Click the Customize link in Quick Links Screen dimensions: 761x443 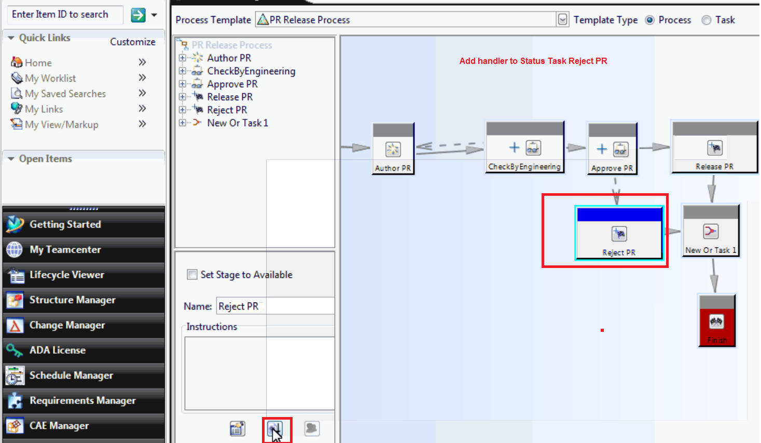pos(133,42)
